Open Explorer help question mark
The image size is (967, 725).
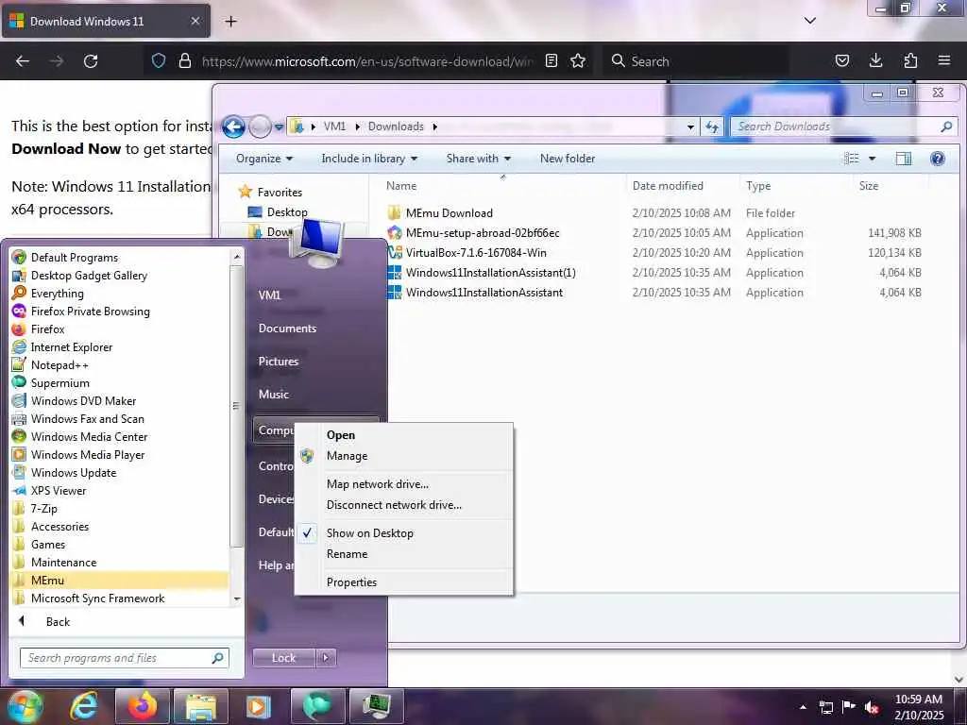tap(938, 159)
